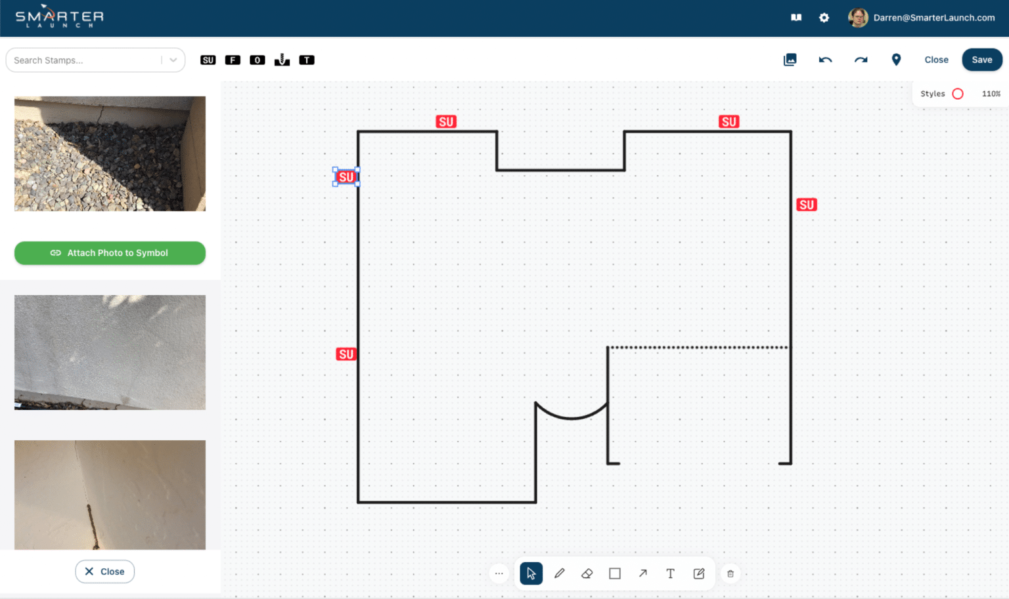The image size is (1009, 599).
Task: Select the Eraser tool
Action: (x=587, y=573)
